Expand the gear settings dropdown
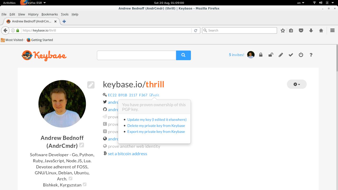This screenshot has width=338, height=190. (297, 84)
